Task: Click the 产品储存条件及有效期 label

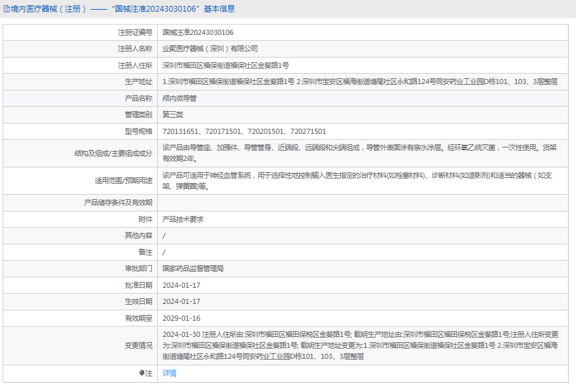Action: [118, 202]
